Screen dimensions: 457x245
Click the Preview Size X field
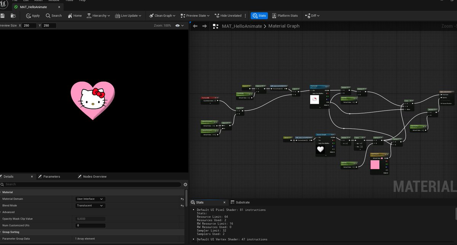tap(29, 26)
